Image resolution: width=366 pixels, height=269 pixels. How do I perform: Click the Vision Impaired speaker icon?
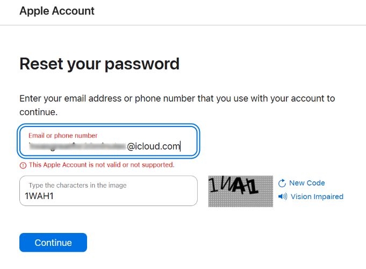tap(283, 196)
